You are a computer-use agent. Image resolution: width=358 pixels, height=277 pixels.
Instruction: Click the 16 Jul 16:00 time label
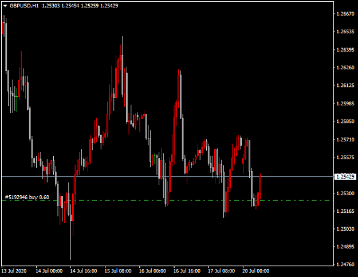[x=187, y=271]
